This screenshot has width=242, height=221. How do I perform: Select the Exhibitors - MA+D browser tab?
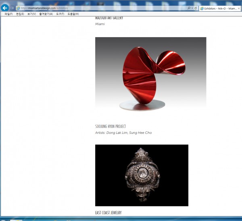tap(220, 8)
